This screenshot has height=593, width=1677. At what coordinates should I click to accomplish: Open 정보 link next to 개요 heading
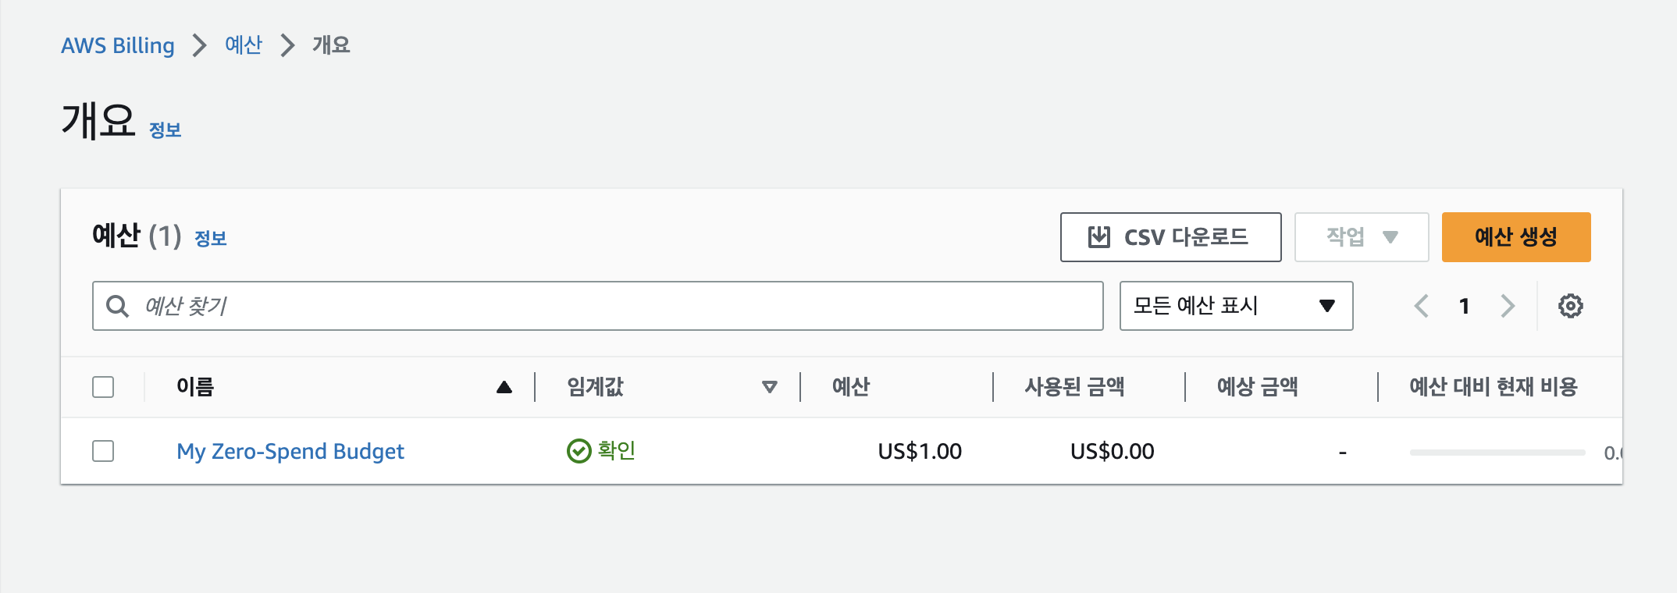[x=166, y=130]
